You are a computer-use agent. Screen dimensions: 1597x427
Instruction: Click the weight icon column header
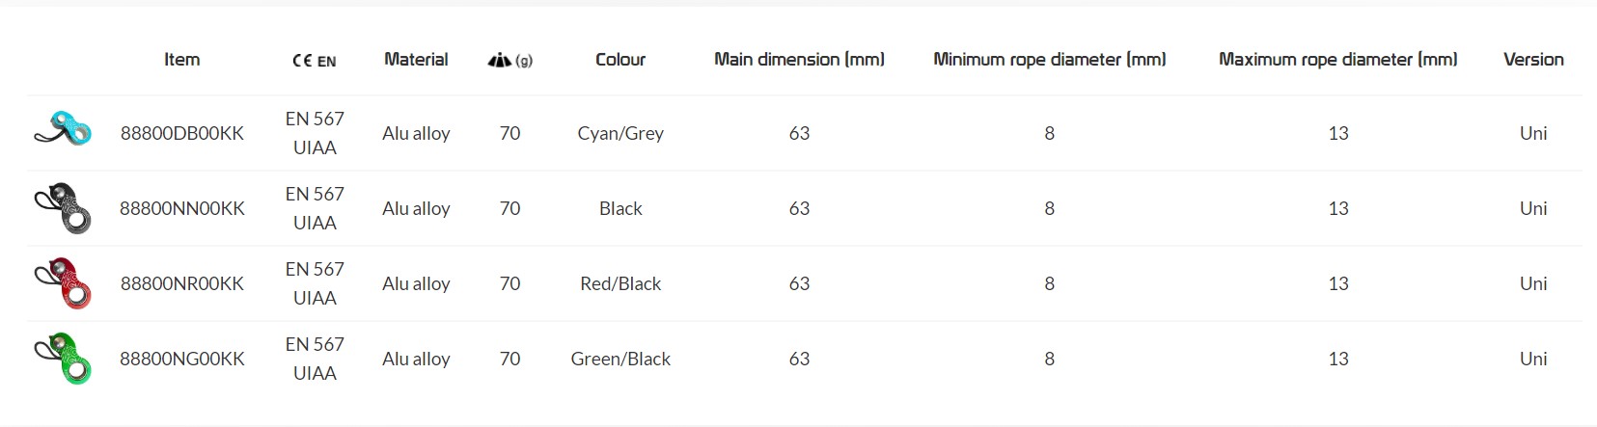[x=509, y=60]
